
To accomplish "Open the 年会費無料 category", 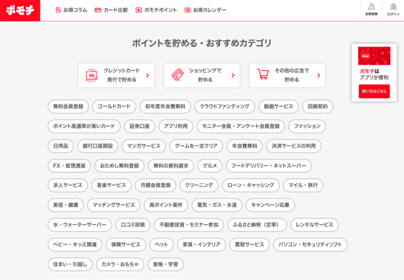I will [244, 146].
